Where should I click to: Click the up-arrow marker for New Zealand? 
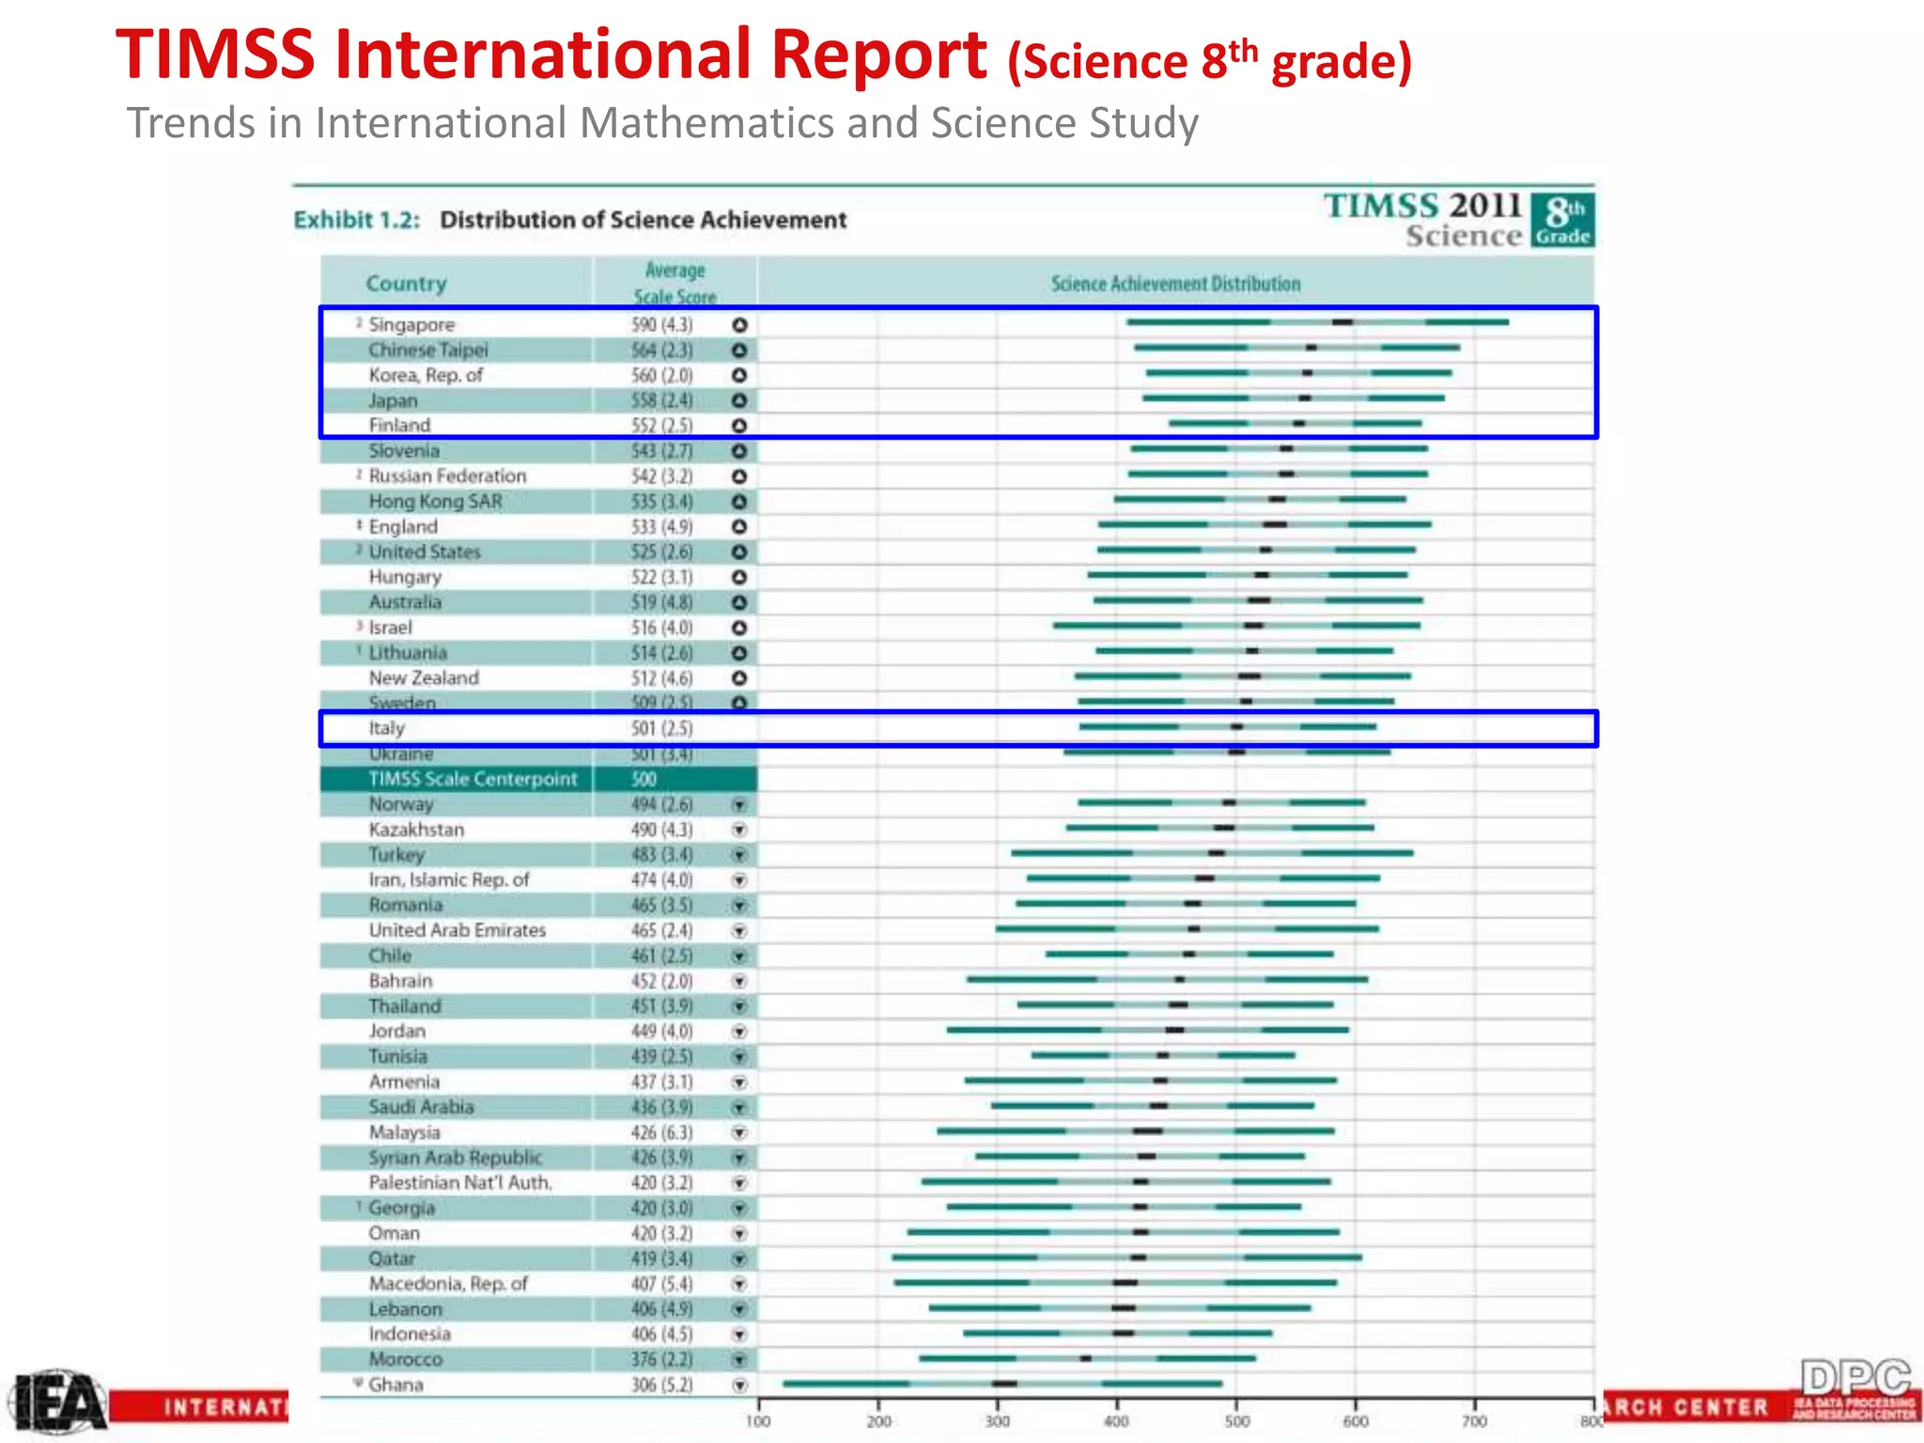tap(739, 678)
